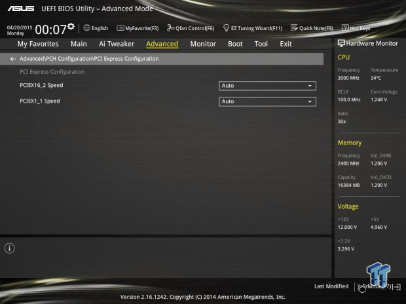Open the PCIEX1_1 Speed dropdown
406x304 pixels.
[267, 101]
